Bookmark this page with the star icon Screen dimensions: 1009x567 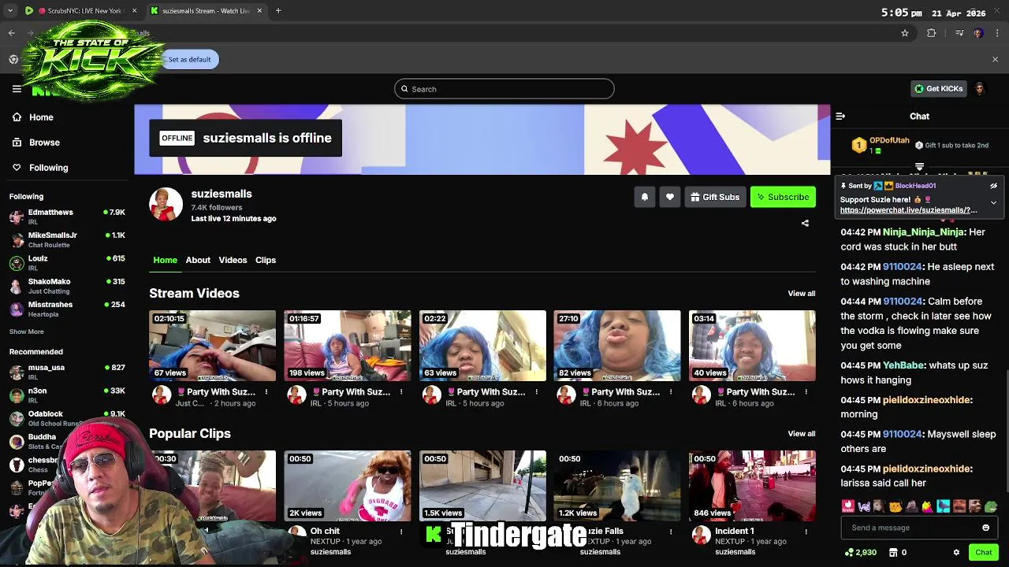905,33
